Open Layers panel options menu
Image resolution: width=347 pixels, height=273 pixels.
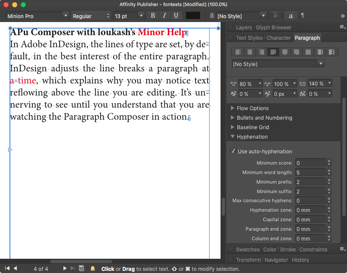coord(343,27)
